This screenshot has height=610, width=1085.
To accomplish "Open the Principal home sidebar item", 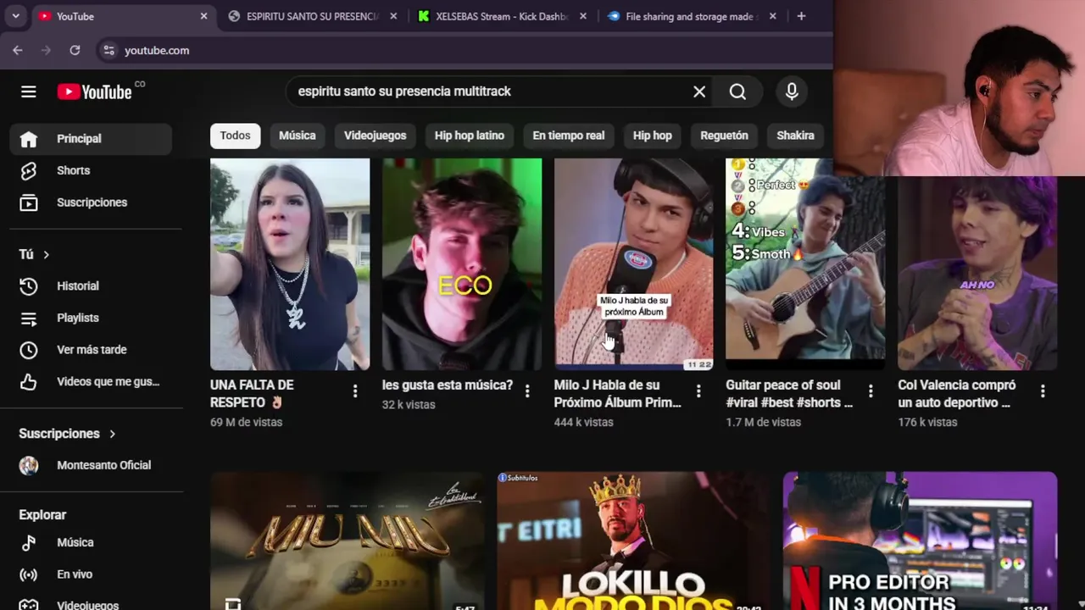I will tap(91, 139).
